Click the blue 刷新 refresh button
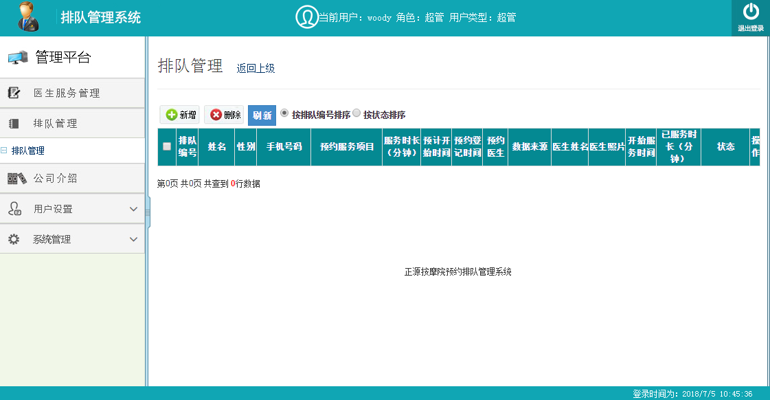 [262, 115]
